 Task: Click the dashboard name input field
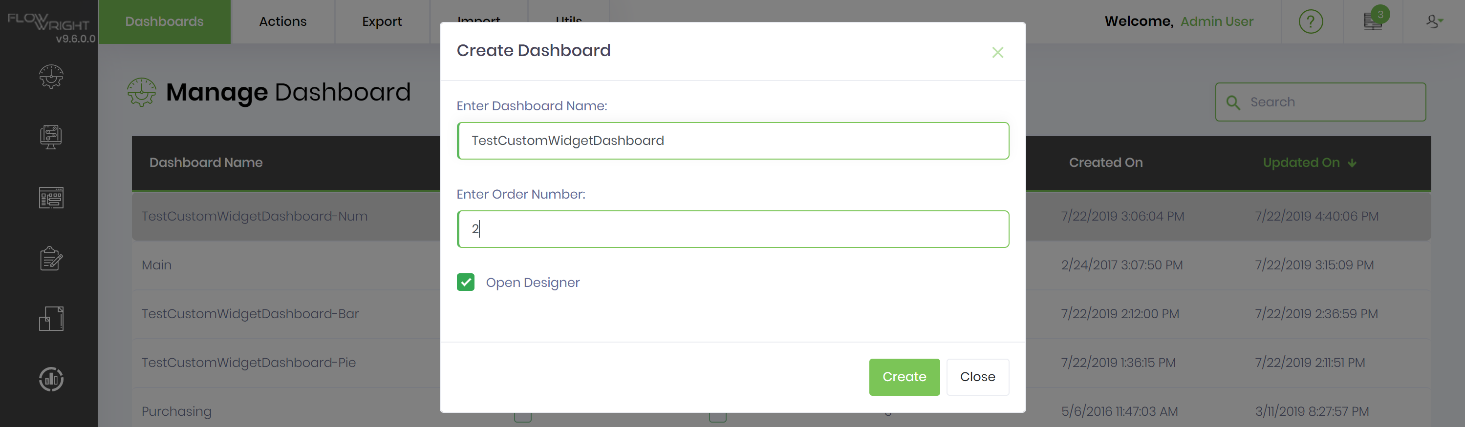[732, 140]
